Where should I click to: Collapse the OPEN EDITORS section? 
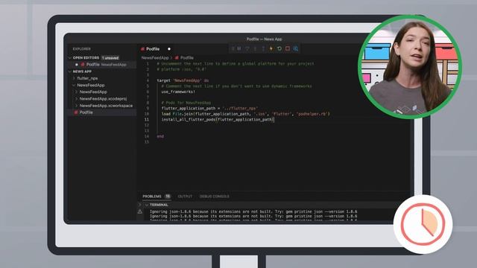[x=70, y=58]
